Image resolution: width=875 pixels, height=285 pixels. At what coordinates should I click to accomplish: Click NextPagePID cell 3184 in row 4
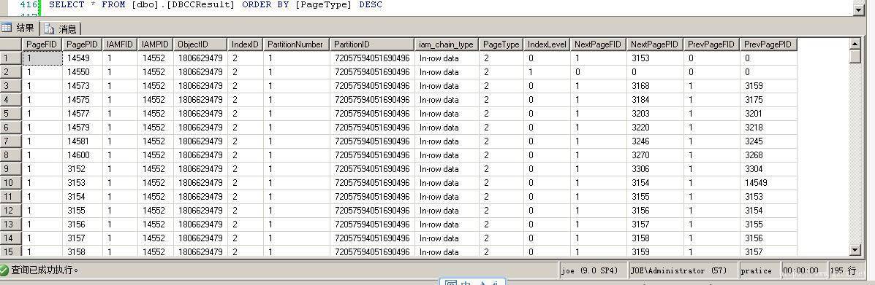pyautogui.click(x=655, y=100)
